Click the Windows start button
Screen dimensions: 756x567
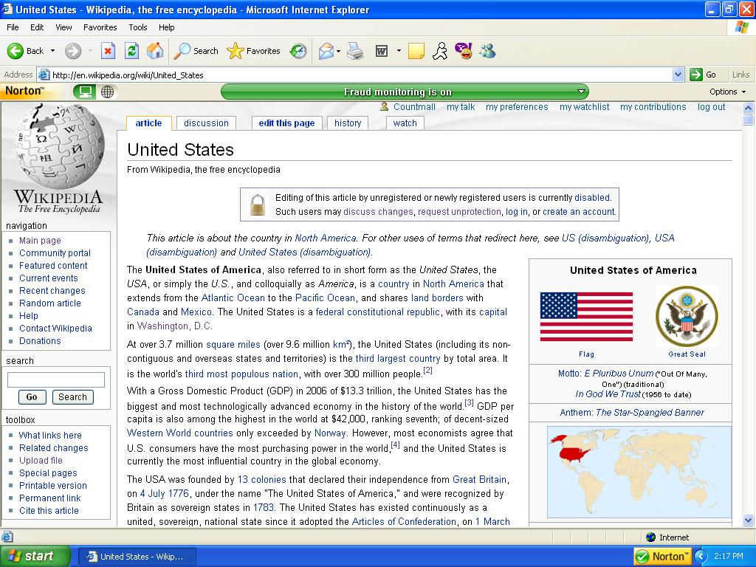click(x=35, y=557)
